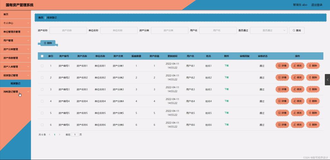Image resolution: width=330 pixels, height=160 pixels.
Task: Expand the right-edge side panel arrow
Action: 327,80
